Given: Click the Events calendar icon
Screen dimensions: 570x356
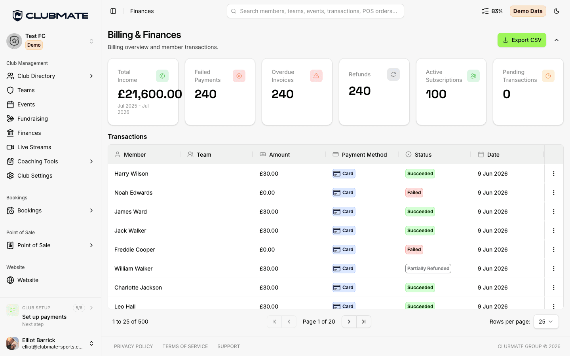Looking at the screenshot, I should point(10,104).
